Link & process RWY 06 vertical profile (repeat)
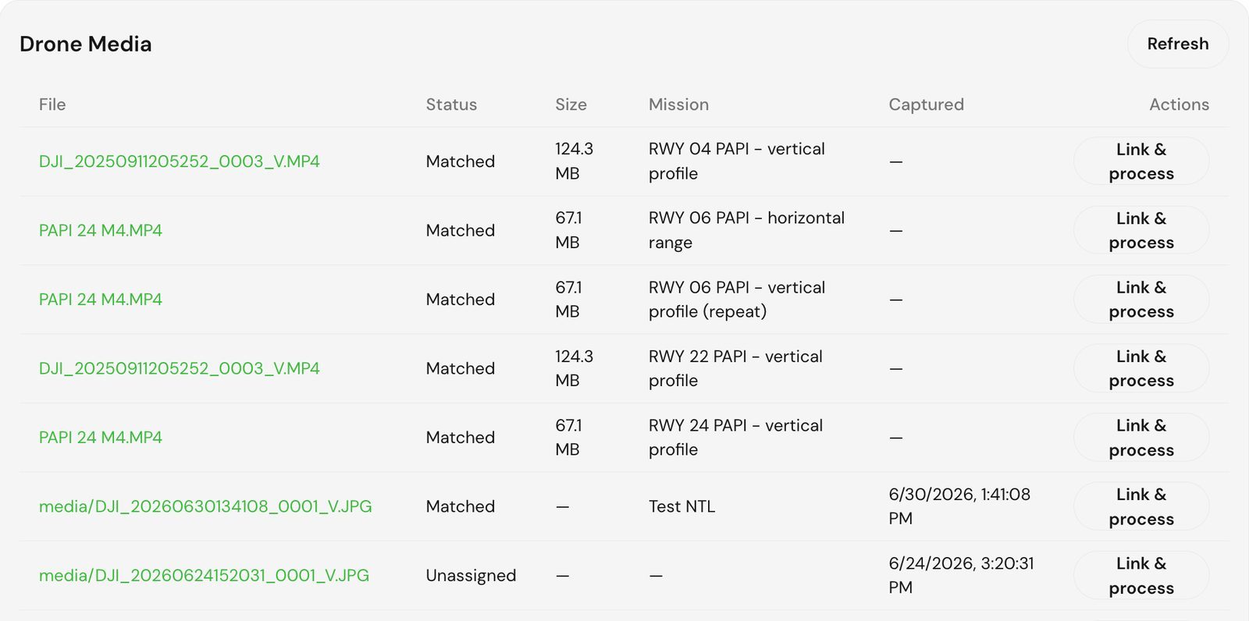This screenshot has width=1249, height=621. tap(1141, 300)
